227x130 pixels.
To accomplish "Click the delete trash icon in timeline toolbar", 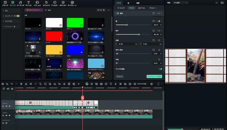I will click(21, 84).
